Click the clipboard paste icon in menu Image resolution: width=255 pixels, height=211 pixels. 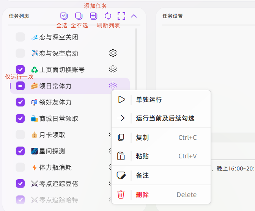pos(121,156)
